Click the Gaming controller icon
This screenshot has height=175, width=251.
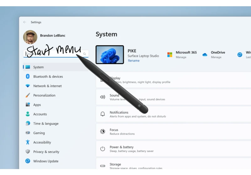point(28,132)
